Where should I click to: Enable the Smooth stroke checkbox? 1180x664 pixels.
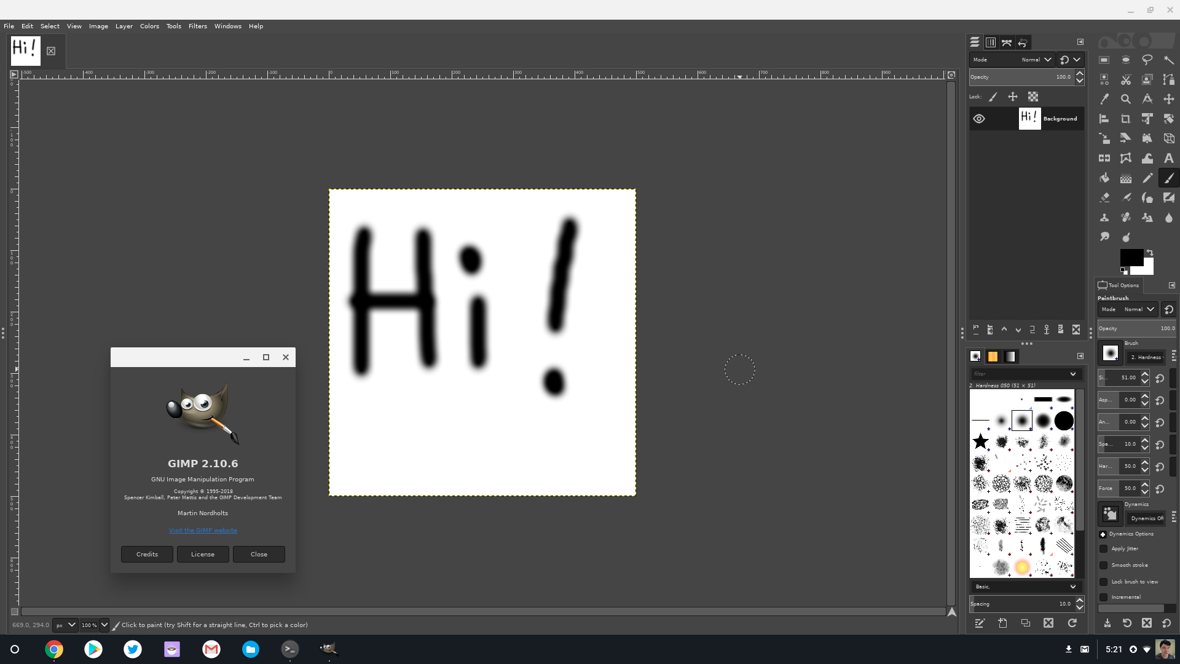(1103, 565)
